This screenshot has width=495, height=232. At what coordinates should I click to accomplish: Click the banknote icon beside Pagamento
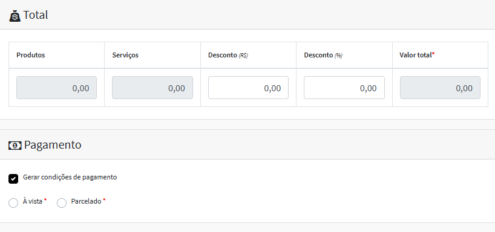pyautogui.click(x=15, y=146)
